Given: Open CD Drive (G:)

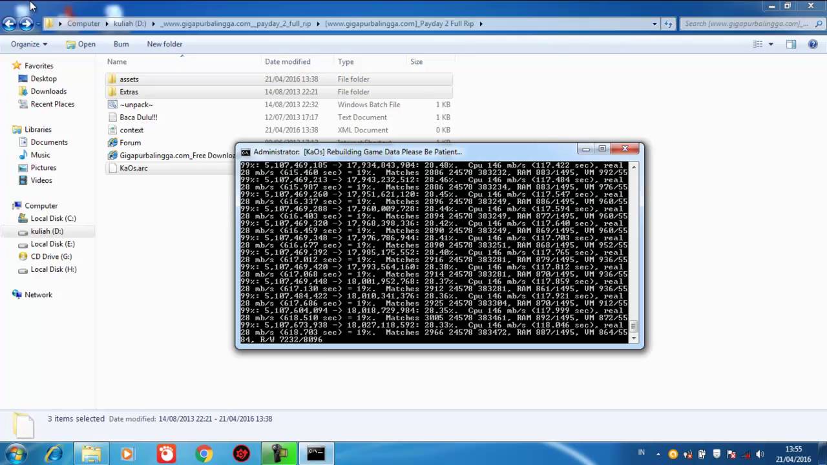Looking at the screenshot, I should [51, 257].
